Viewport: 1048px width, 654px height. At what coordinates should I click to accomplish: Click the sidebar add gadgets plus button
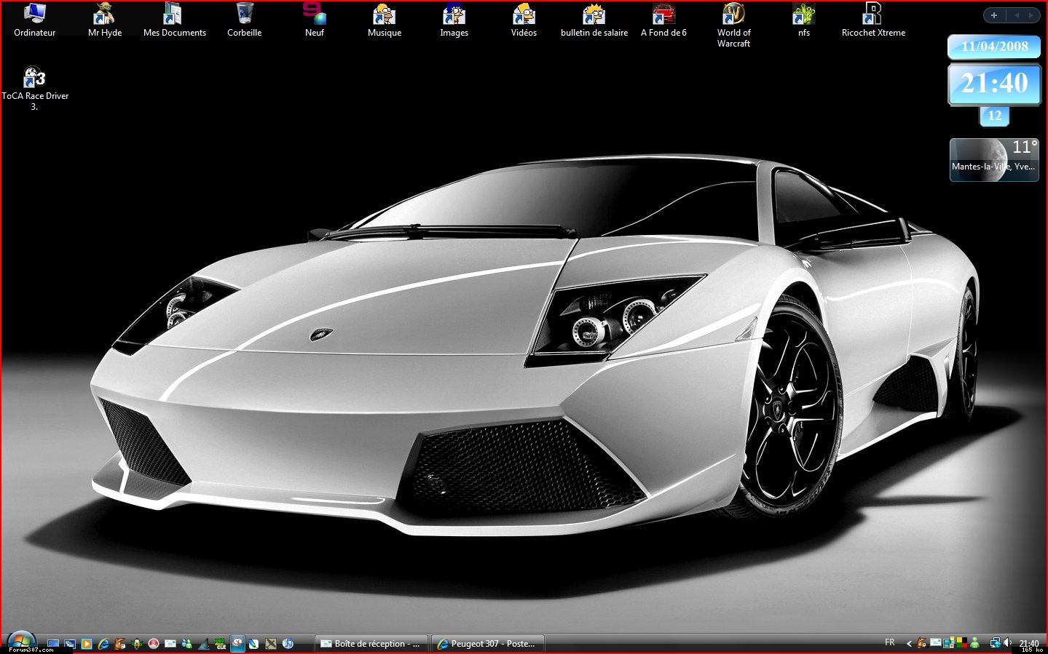pos(994,15)
